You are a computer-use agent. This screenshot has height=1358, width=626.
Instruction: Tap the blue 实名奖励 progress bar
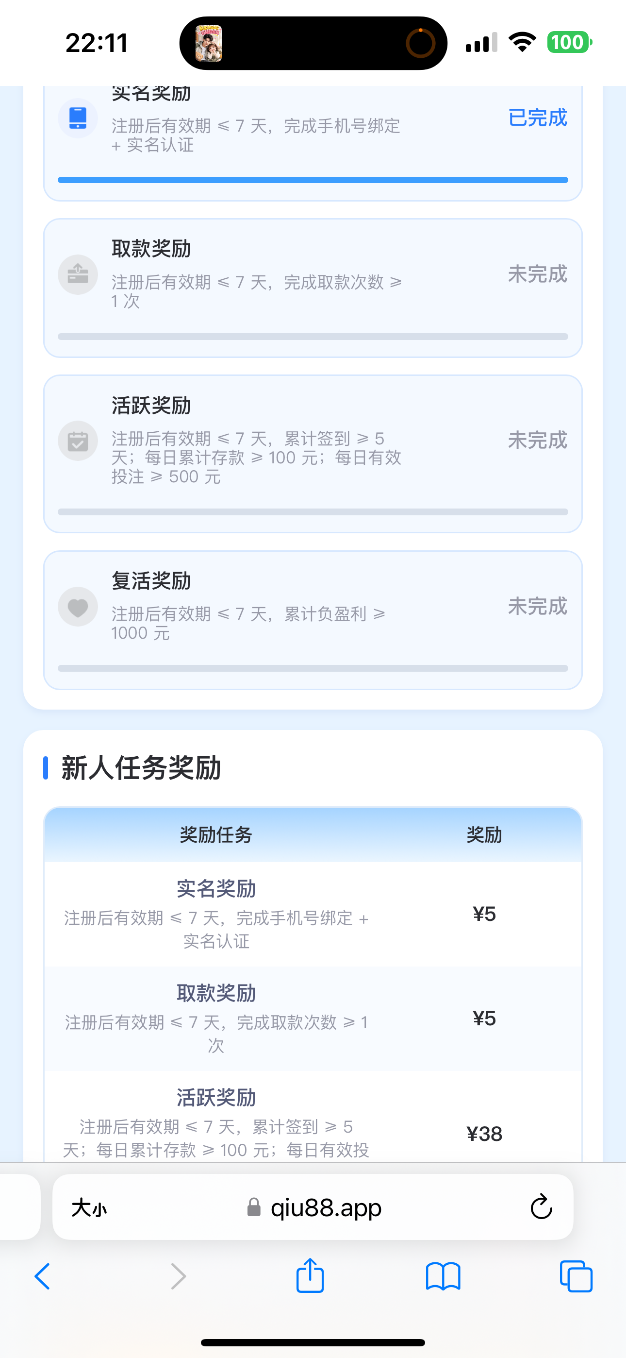point(313,180)
